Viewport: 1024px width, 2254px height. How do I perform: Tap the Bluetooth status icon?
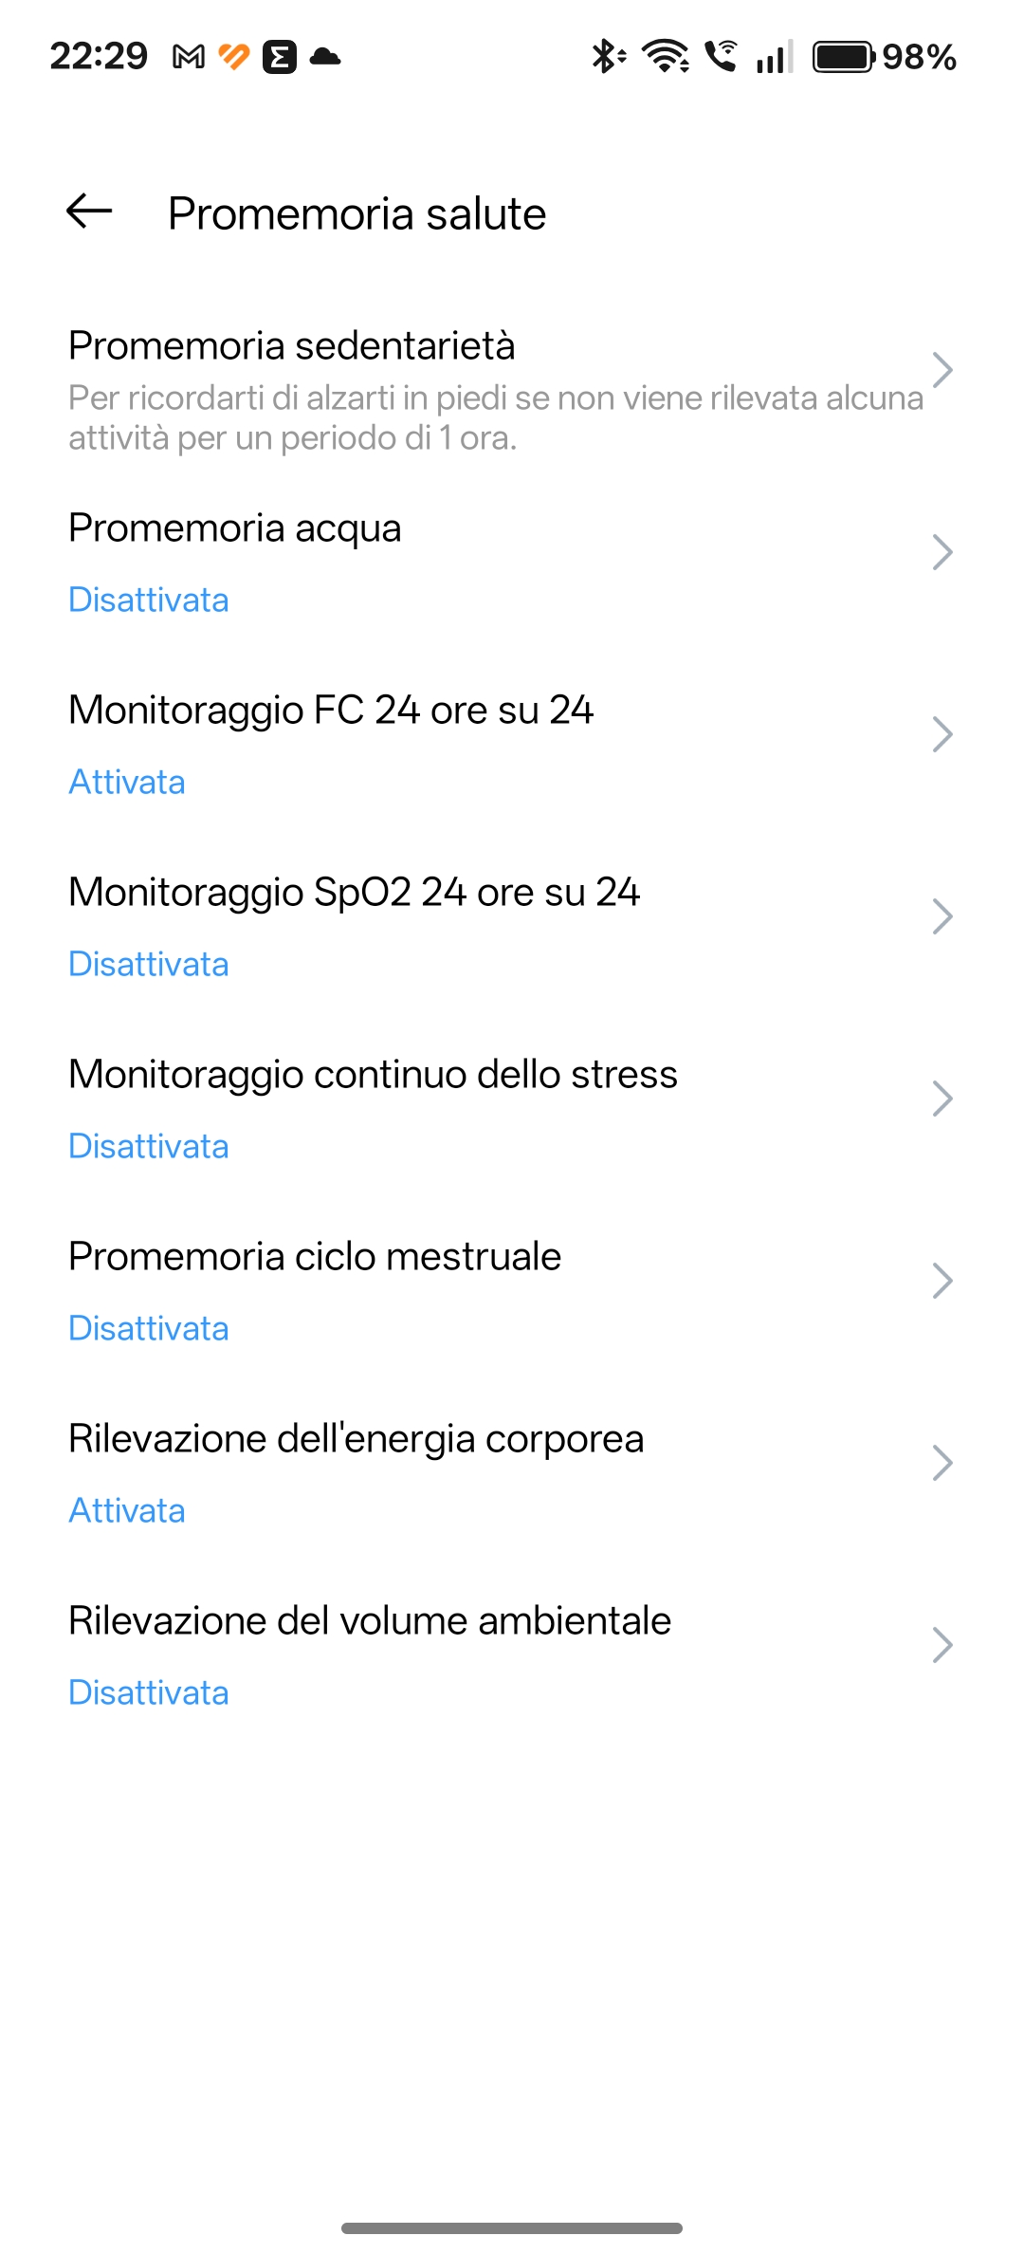pos(607,57)
